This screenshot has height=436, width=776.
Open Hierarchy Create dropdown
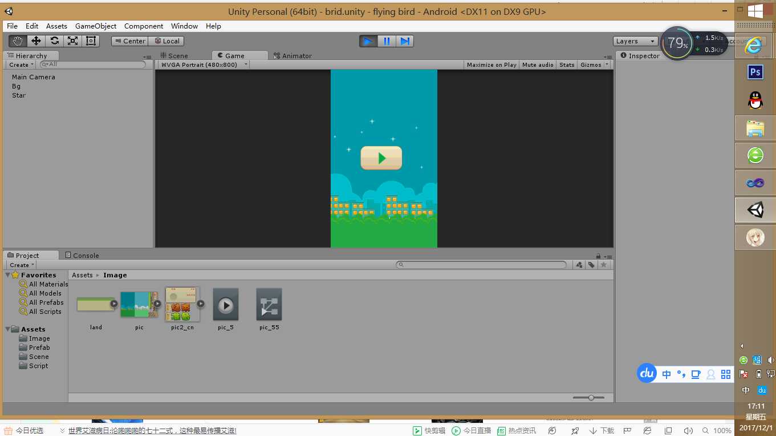pos(22,64)
